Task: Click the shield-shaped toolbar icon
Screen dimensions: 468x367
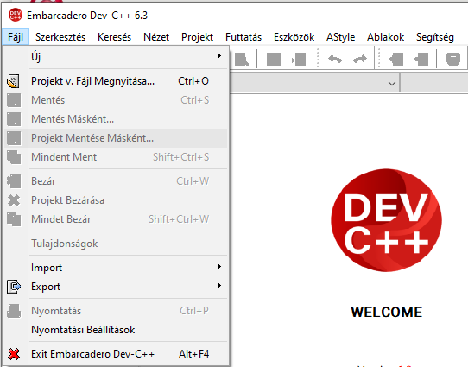Action: pyautogui.click(x=453, y=59)
